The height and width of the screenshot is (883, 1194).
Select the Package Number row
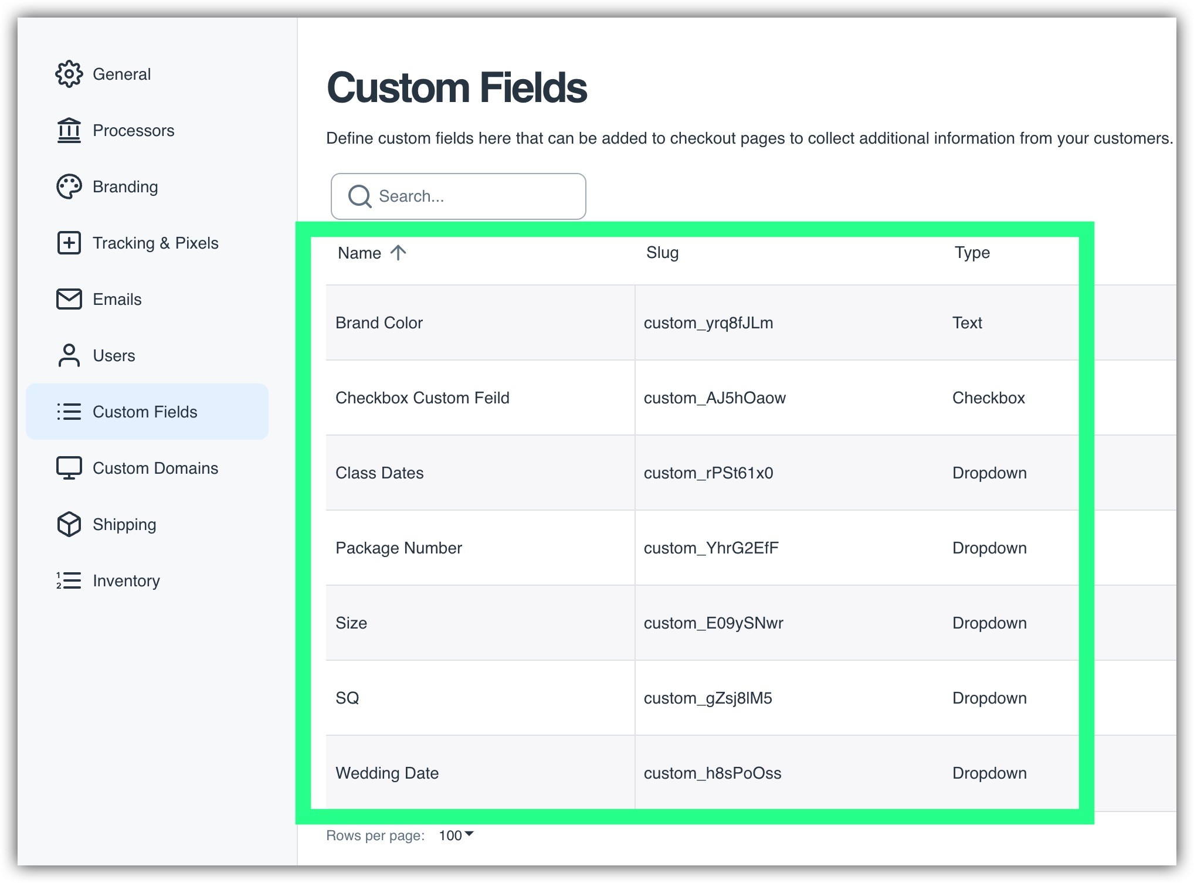point(398,548)
